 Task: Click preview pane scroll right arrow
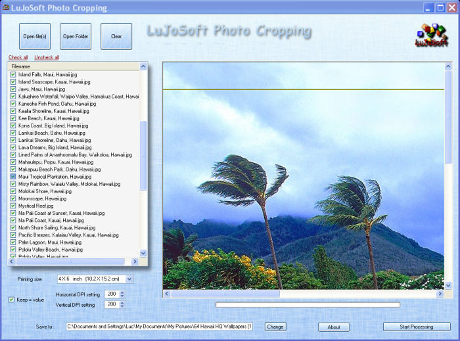coord(440,294)
